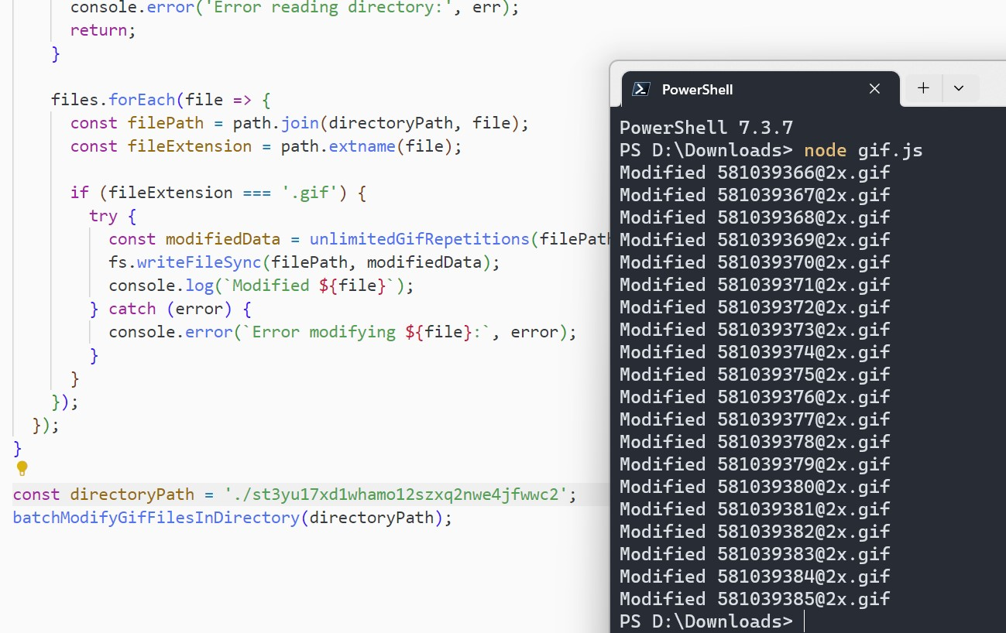Click the 'Modified 581039366@2x.gif' output line
The width and height of the screenshot is (1006, 633).
pyautogui.click(x=754, y=173)
